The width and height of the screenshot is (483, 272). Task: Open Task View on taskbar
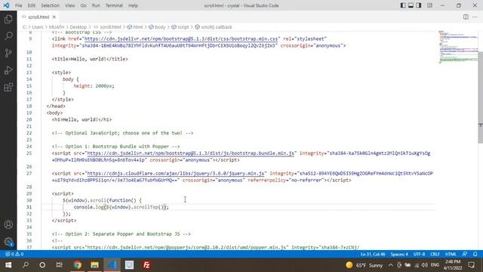point(59,265)
